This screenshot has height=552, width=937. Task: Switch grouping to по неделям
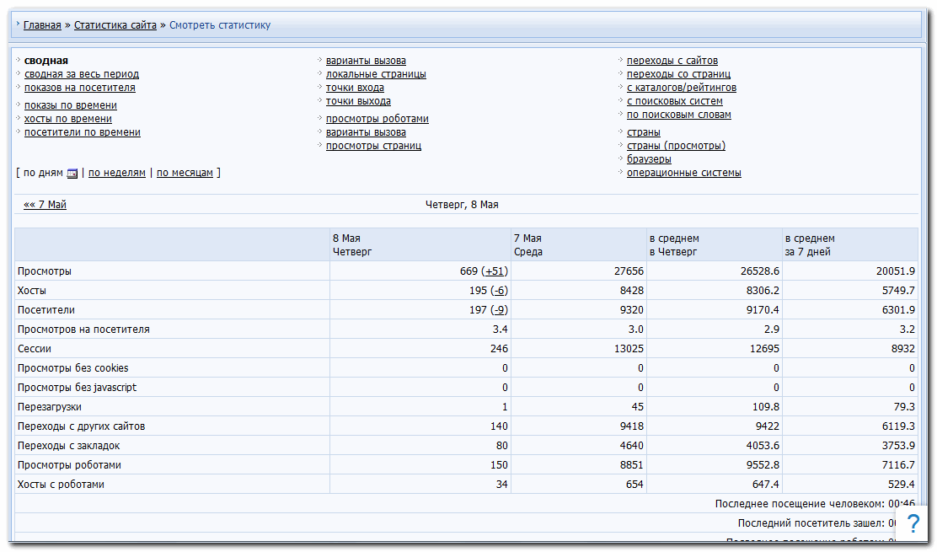point(117,174)
